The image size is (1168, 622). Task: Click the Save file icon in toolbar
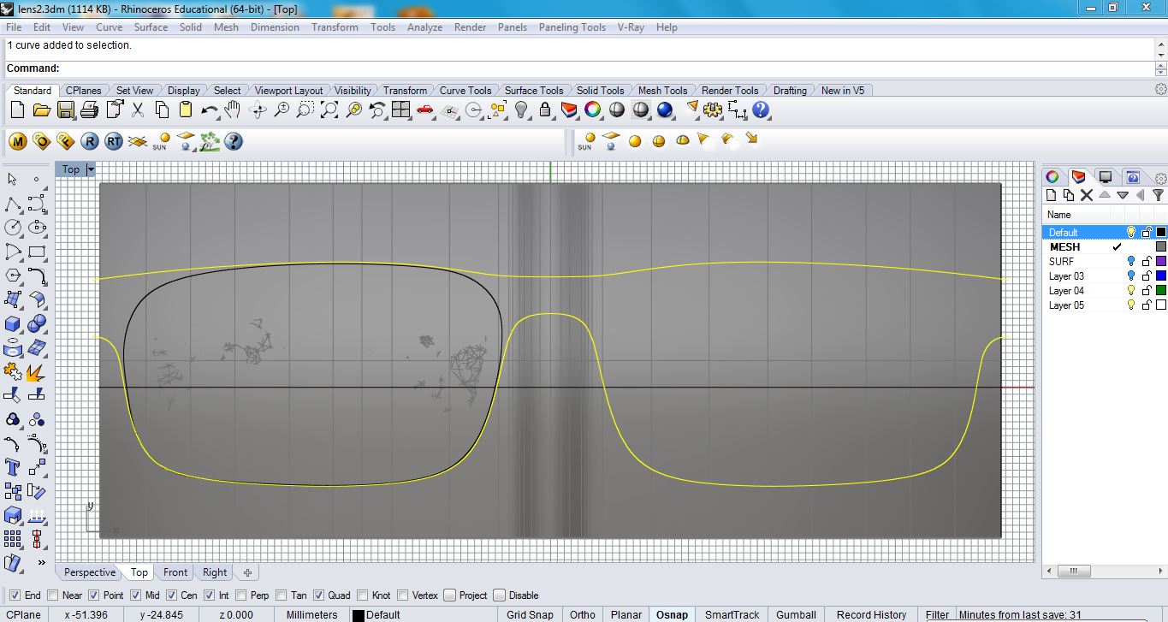pos(65,110)
